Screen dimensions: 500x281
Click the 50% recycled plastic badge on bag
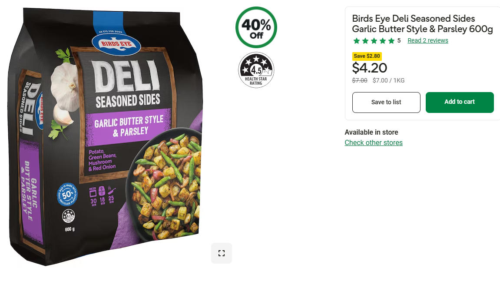[67, 194]
